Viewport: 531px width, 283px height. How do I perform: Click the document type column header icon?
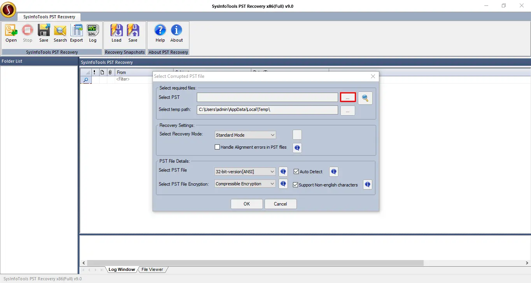point(102,72)
